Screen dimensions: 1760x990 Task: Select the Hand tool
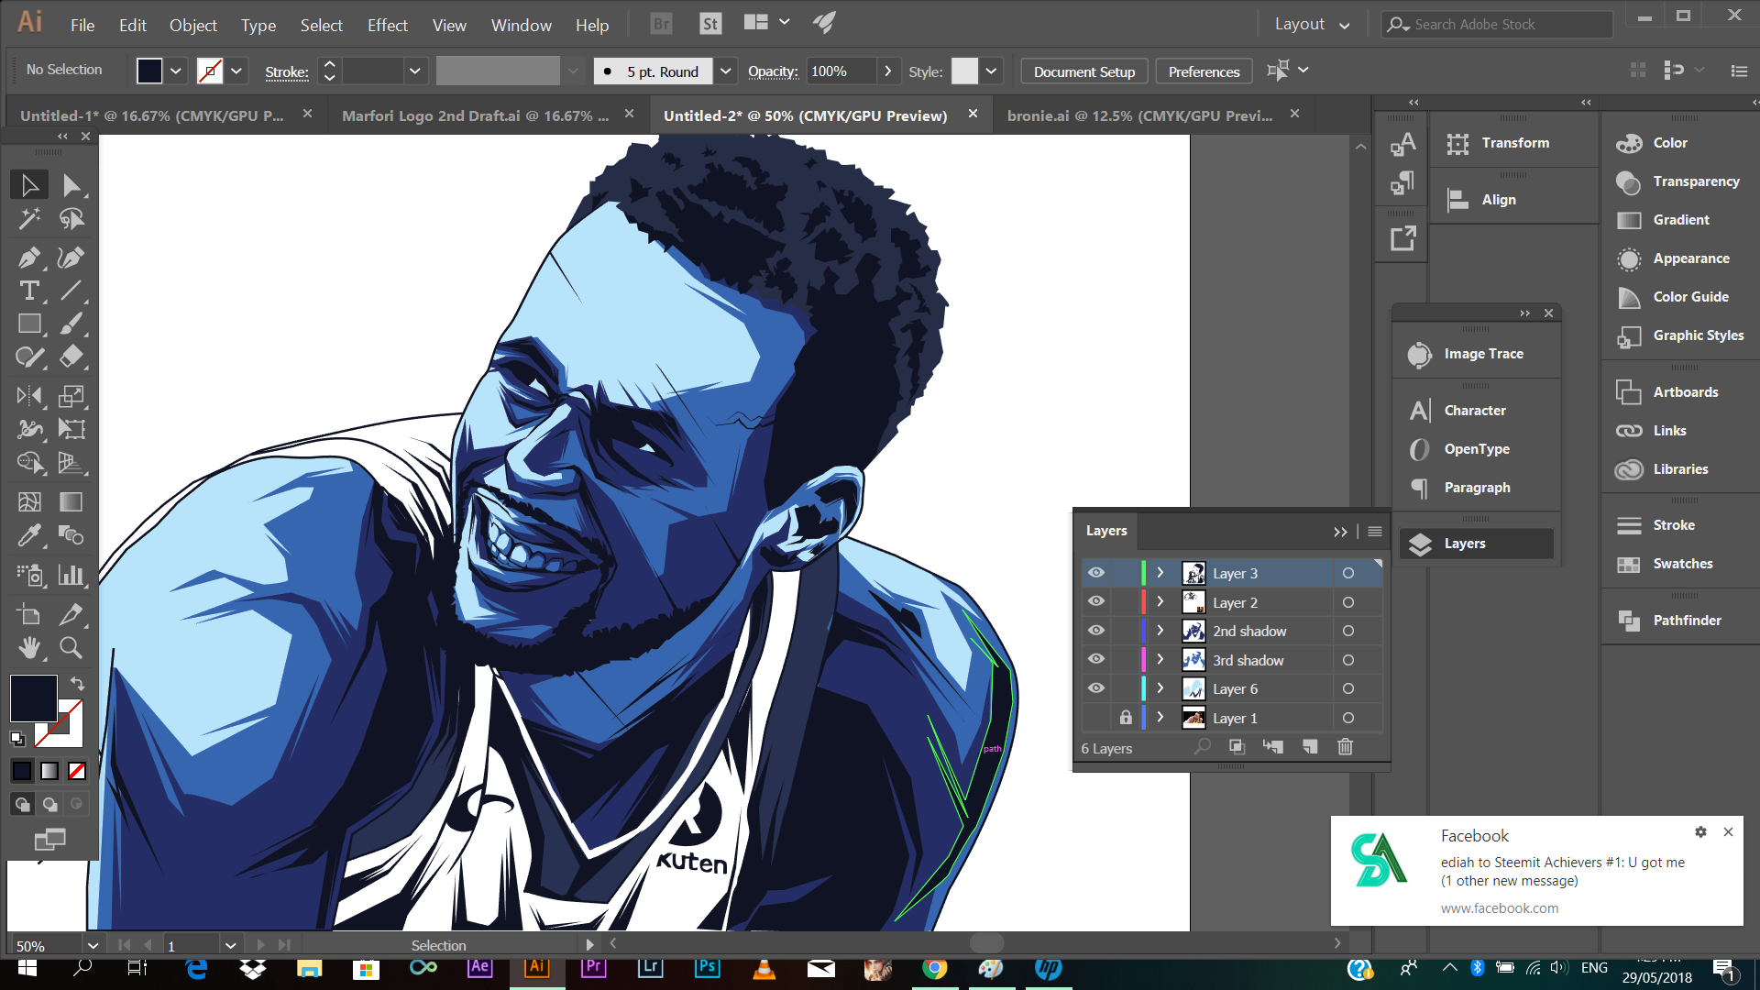pyautogui.click(x=29, y=647)
